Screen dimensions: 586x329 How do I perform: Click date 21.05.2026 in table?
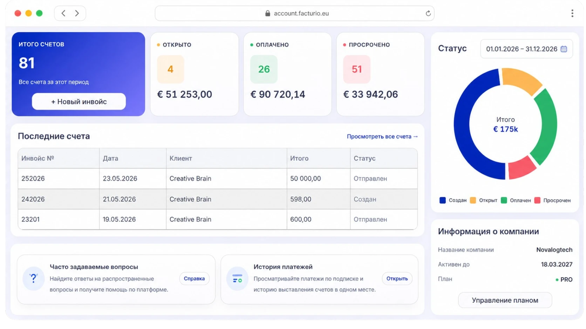click(x=119, y=199)
